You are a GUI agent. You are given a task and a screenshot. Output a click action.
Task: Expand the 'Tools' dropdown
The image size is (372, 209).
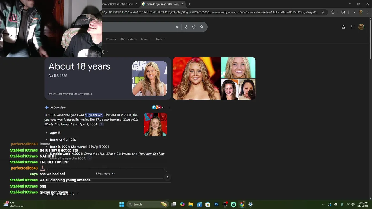[160, 39]
